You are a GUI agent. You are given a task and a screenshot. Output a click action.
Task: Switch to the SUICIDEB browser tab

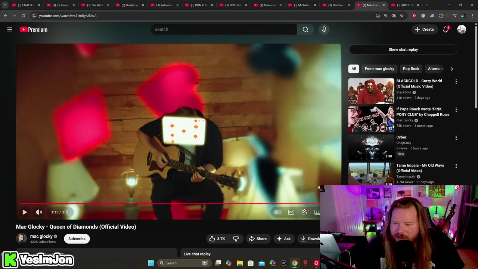click(x=405, y=5)
